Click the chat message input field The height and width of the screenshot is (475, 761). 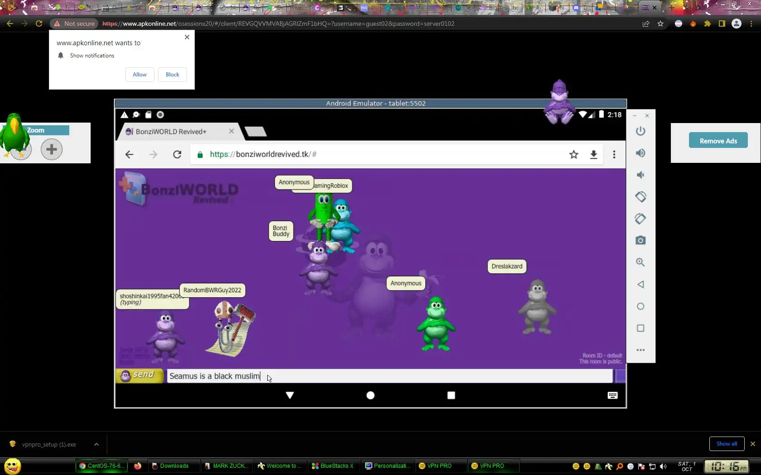390,376
